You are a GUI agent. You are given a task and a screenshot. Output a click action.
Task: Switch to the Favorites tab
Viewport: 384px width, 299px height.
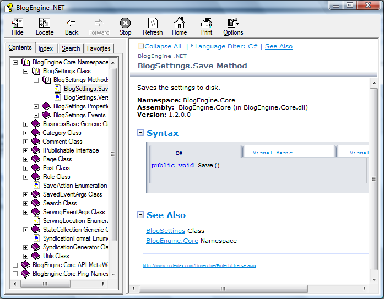[99, 48]
